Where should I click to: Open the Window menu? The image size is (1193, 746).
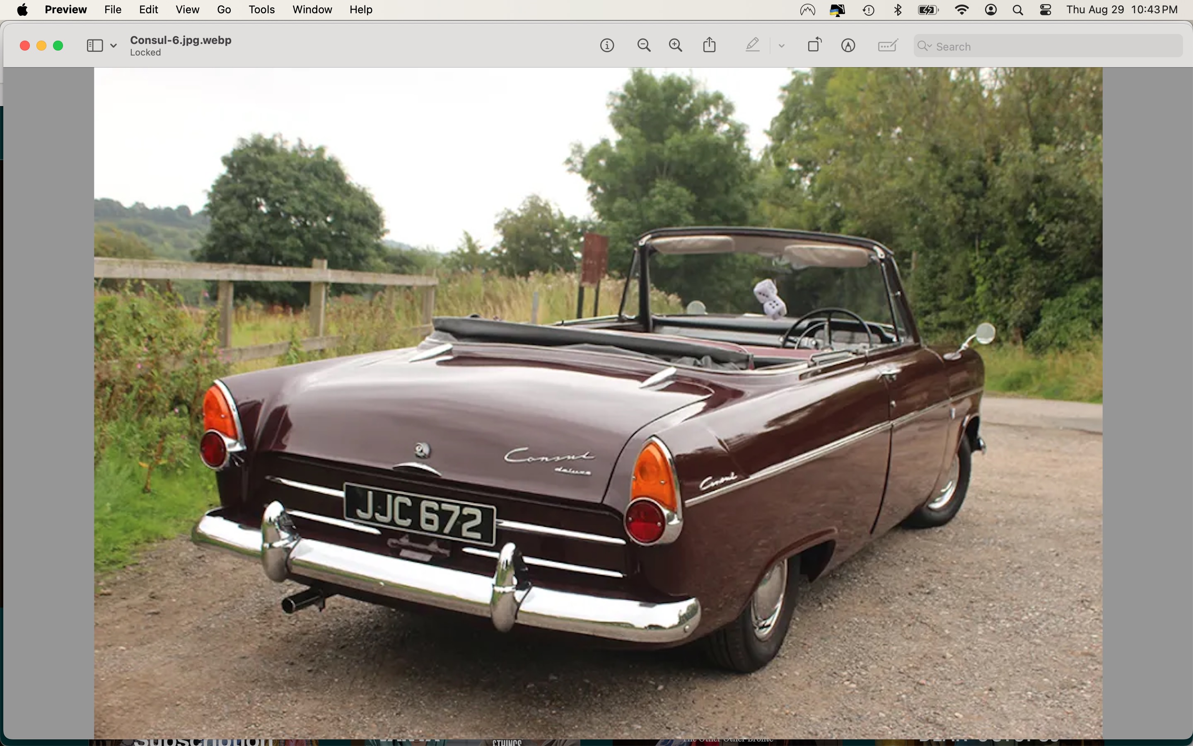(312, 10)
